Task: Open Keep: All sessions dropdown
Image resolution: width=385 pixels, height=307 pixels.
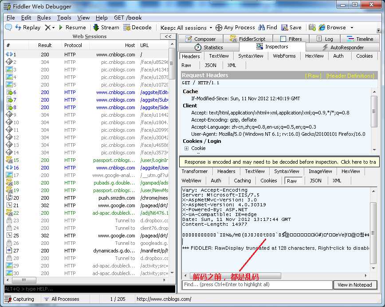Action: (186, 28)
